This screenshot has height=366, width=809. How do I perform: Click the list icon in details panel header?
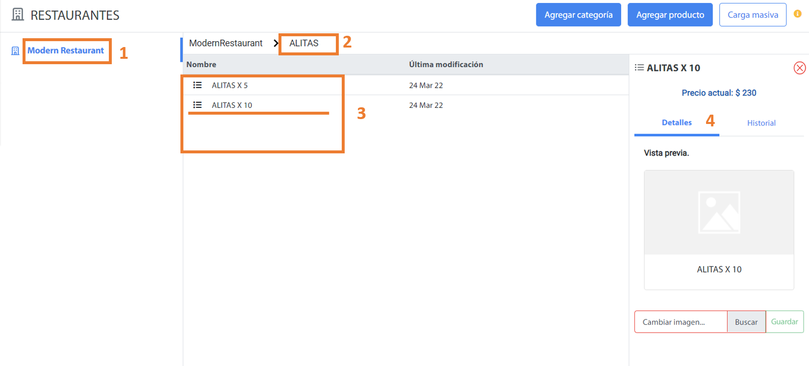(639, 68)
